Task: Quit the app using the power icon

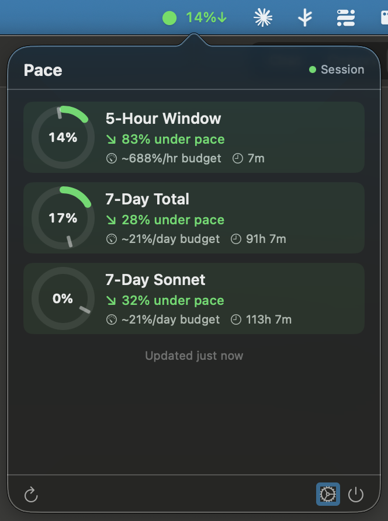Action: pos(356,494)
